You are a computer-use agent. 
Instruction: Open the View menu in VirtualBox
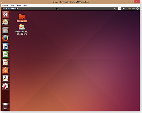(12, 5)
